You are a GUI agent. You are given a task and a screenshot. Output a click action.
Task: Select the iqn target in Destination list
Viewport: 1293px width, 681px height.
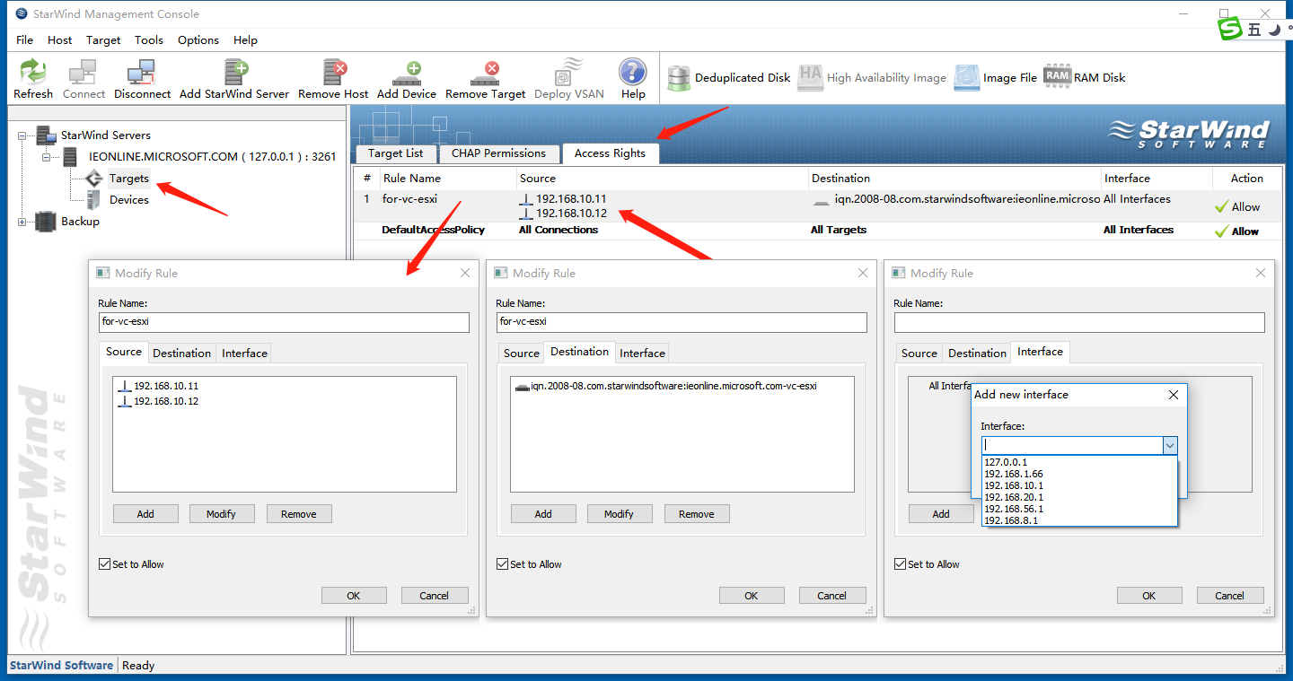point(665,386)
